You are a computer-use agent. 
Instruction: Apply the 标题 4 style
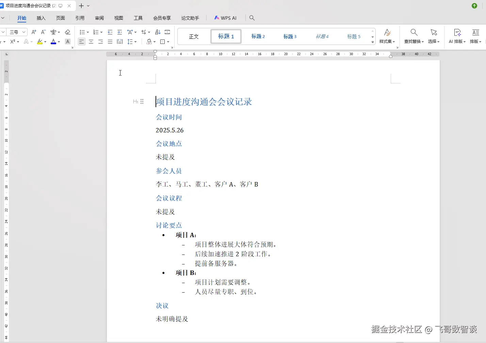pyautogui.click(x=322, y=36)
